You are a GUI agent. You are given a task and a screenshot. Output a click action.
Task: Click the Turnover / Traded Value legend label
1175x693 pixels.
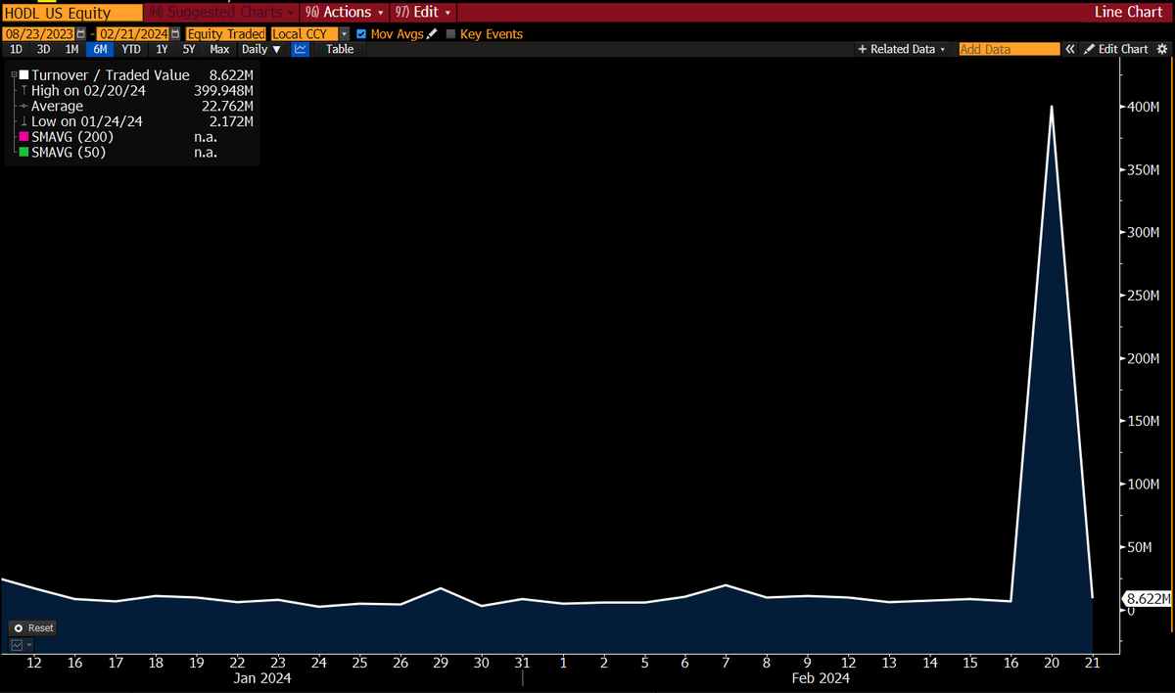click(x=111, y=75)
